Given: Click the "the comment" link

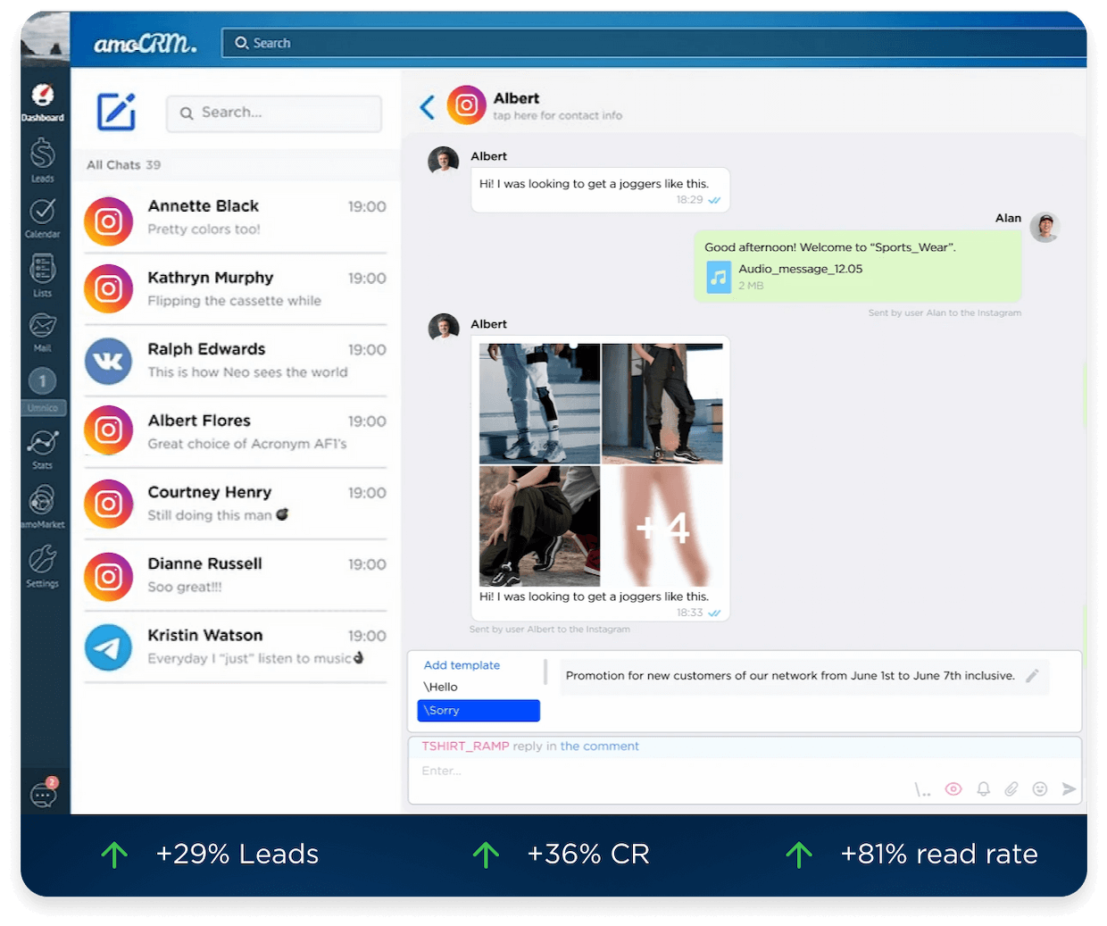Looking at the screenshot, I should coord(599,747).
